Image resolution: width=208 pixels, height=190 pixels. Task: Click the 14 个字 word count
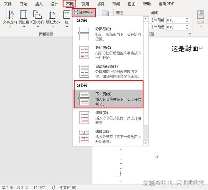(x=39, y=188)
